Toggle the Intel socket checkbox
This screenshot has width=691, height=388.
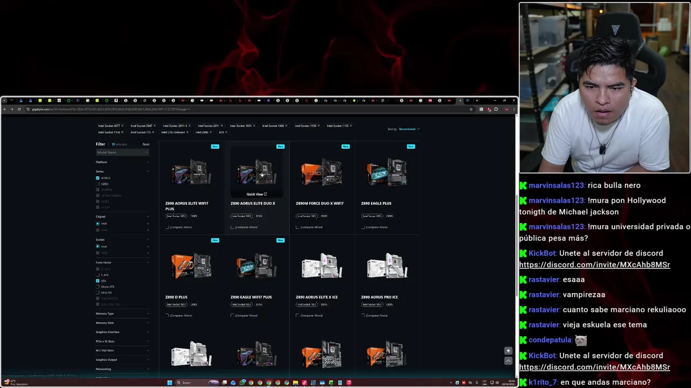click(98, 246)
